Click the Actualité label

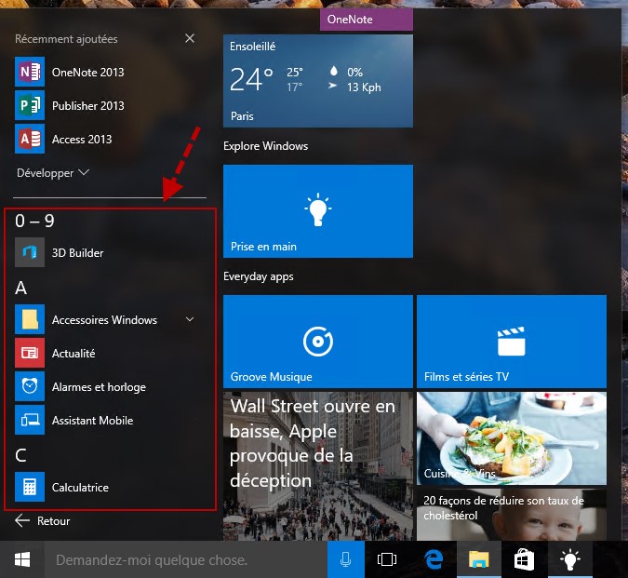coord(73,354)
